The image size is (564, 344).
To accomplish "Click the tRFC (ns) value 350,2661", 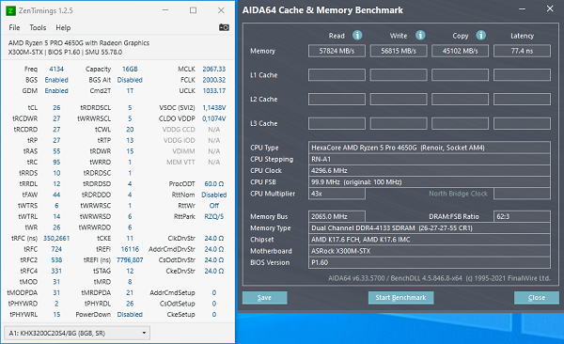I will coord(56,238).
